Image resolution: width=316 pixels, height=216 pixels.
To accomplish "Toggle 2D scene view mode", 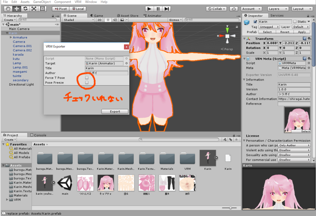I will click(x=99, y=20).
